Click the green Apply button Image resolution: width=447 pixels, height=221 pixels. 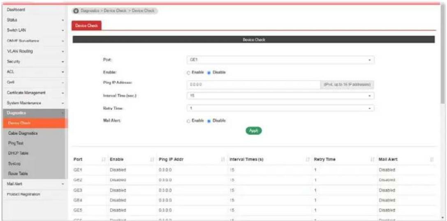tap(253, 130)
